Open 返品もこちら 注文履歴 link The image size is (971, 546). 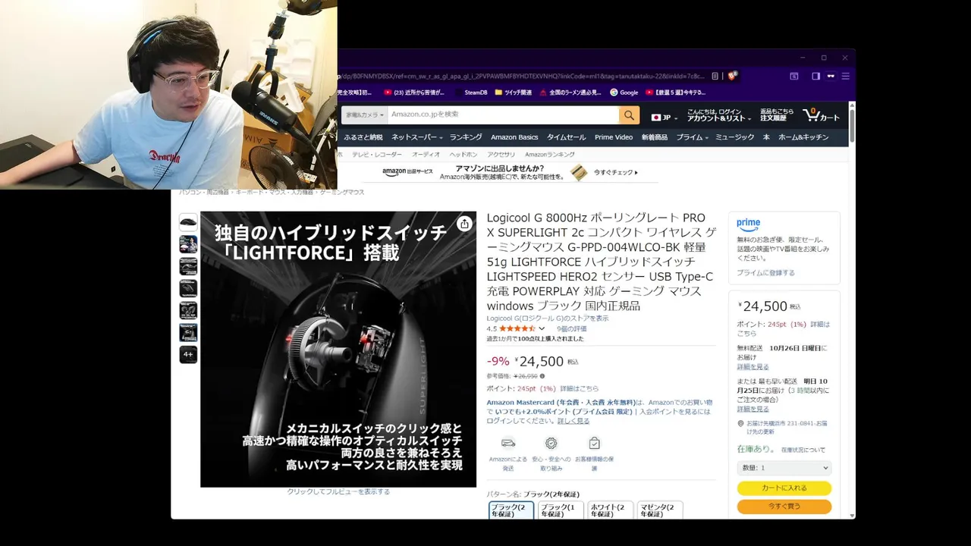(x=777, y=115)
